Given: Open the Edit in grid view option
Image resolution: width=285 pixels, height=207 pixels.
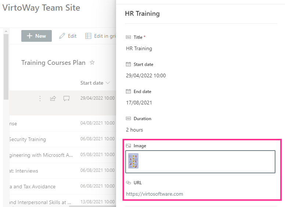Looking at the screenshot, I should tap(101, 36).
